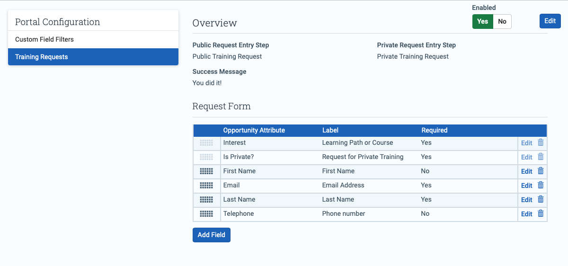Click the Is Private? attribute cell
568x266 pixels.
[x=240, y=157]
